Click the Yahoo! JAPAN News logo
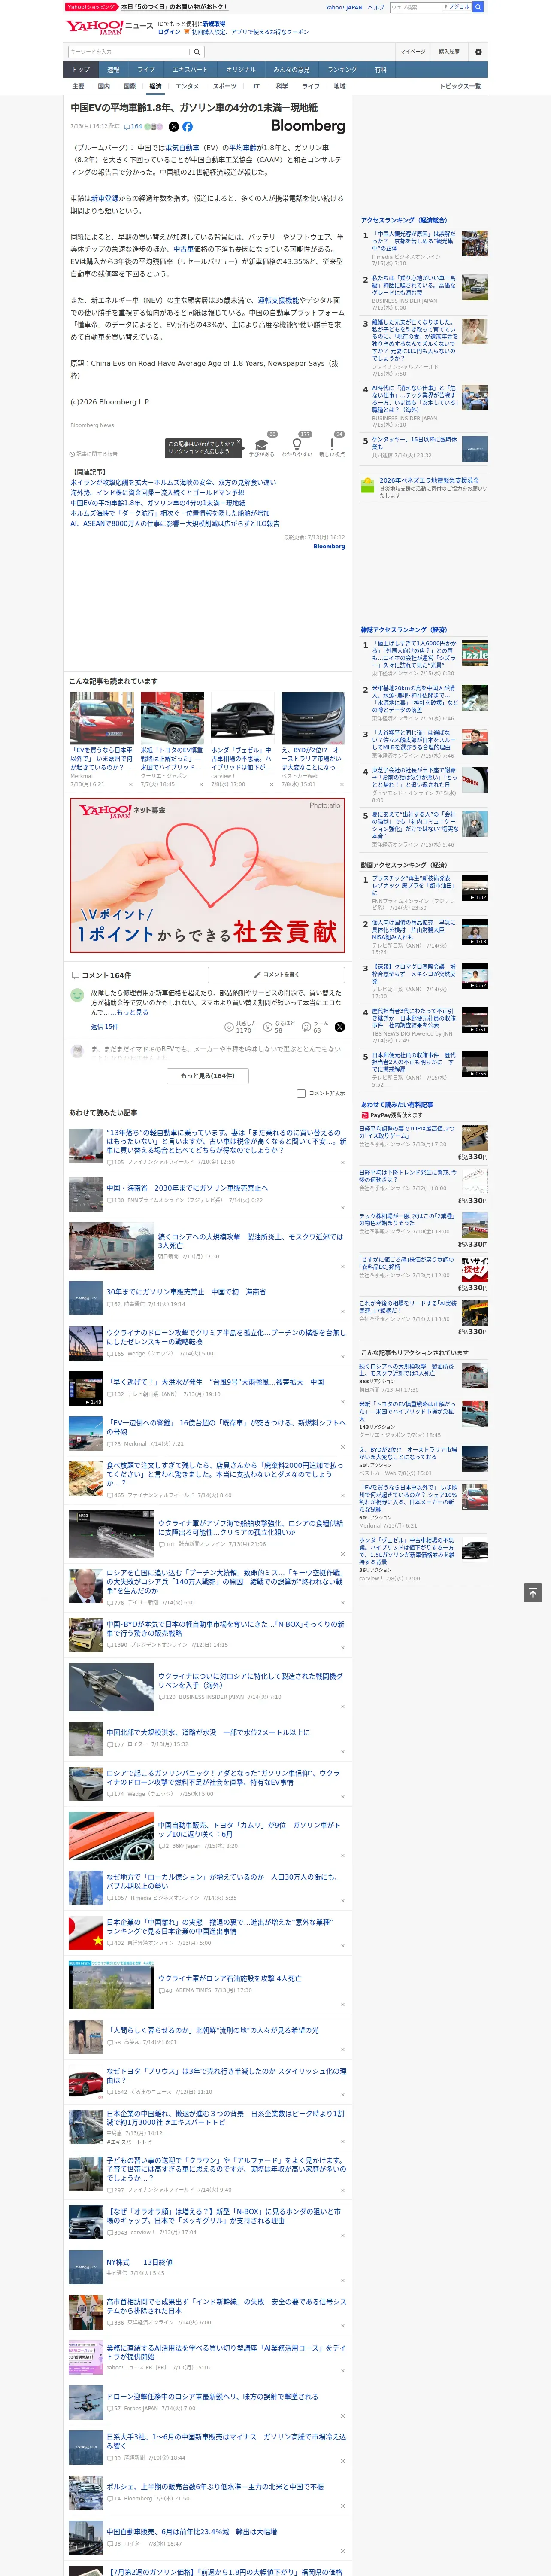This screenshot has width=551, height=2576. [x=109, y=28]
